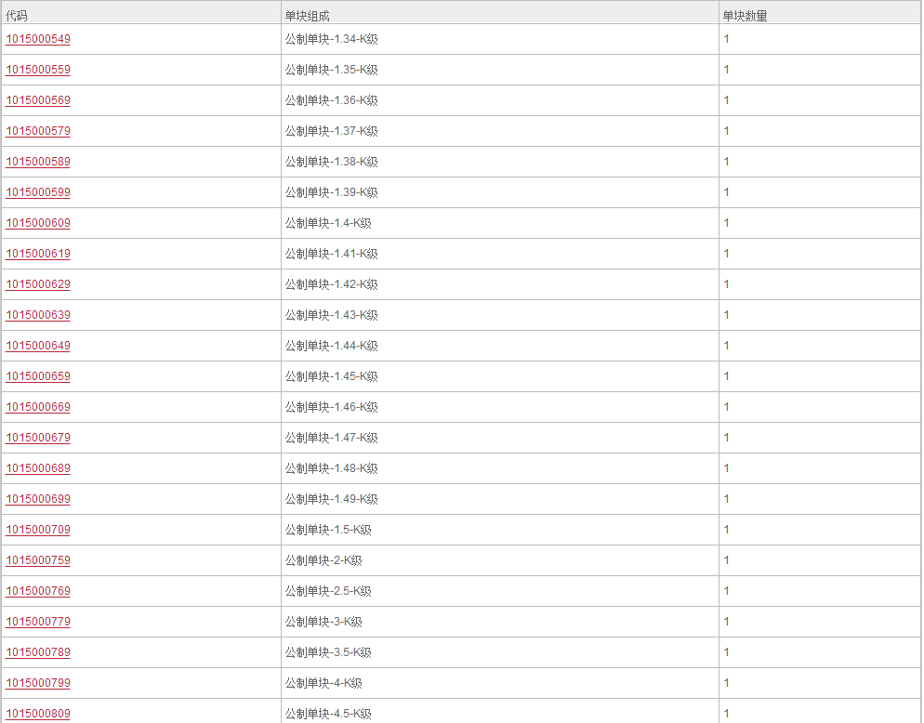Open code link 1015000709

tap(38, 529)
